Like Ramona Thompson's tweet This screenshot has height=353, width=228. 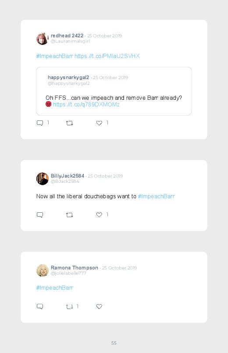click(99, 306)
